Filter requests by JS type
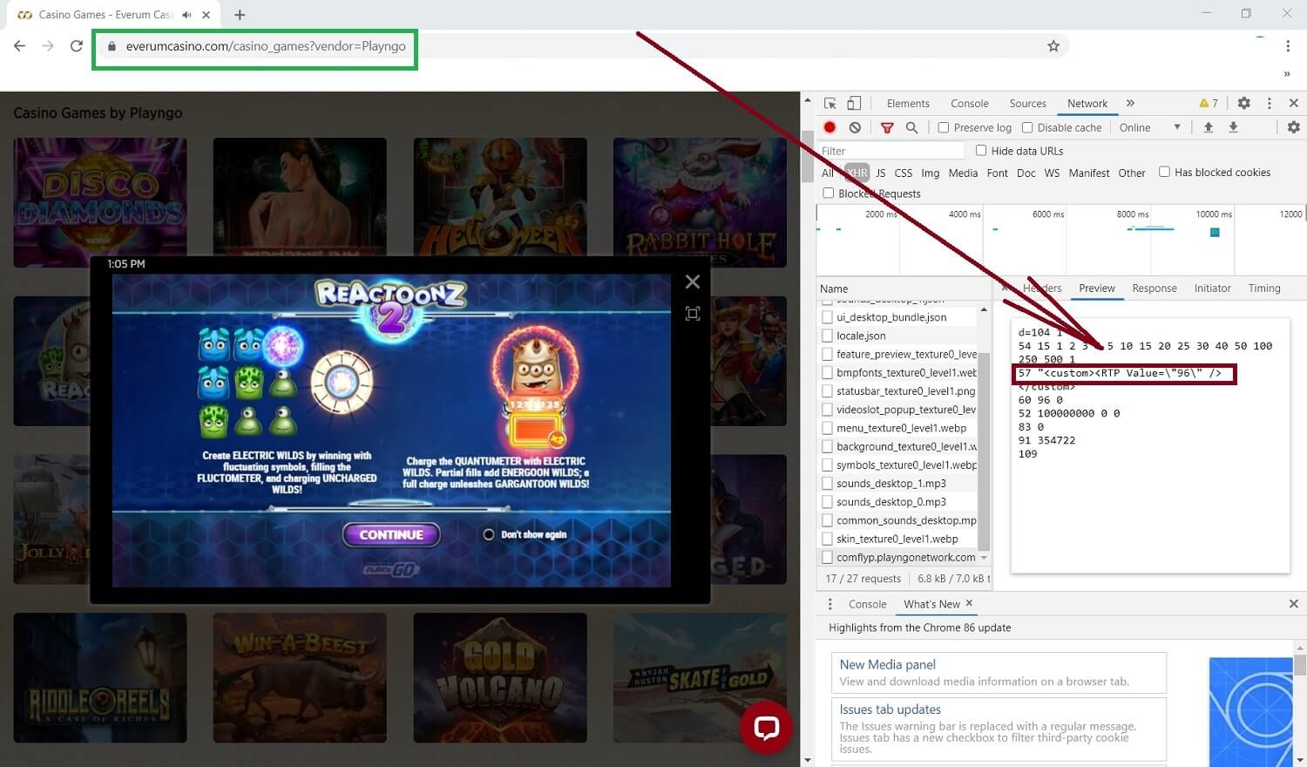The height and width of the screenshot is (767, 1307). pos(881,173)
